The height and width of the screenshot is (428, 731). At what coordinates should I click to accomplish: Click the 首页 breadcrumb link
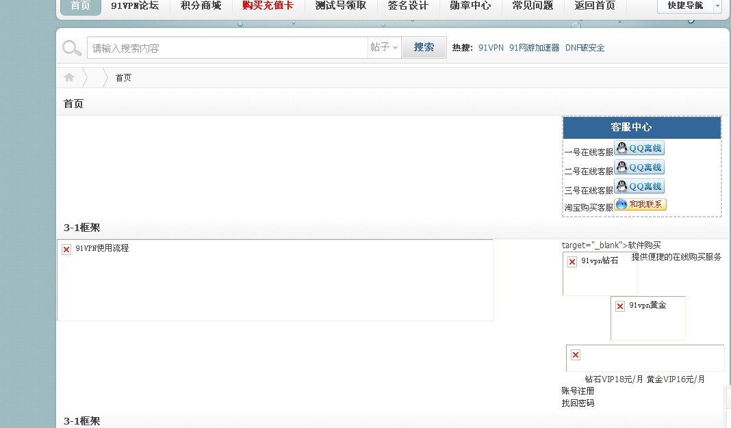tap(123, 78)
